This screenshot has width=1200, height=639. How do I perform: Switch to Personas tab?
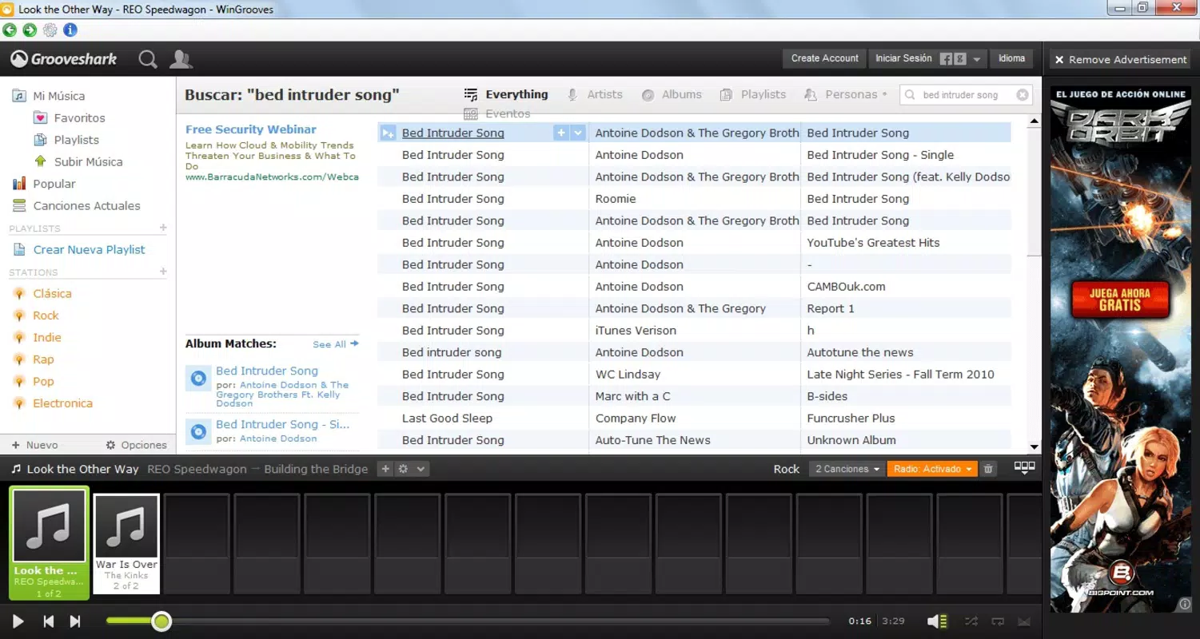coord(846,94)
